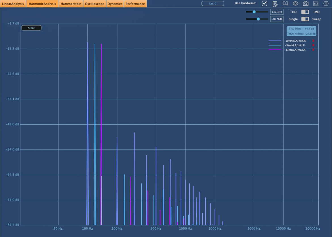Remove the -3/max.A/max.R trace
The width and height of the screenshot is (332, 237).
313,50
